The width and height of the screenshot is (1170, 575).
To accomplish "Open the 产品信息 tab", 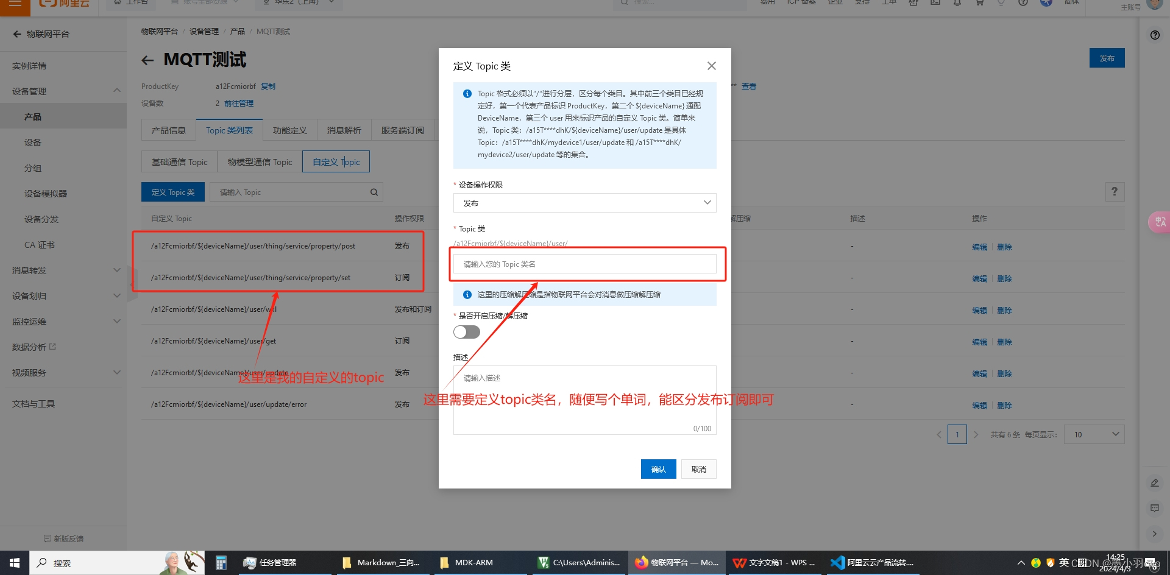I will (x=169, y=130).
